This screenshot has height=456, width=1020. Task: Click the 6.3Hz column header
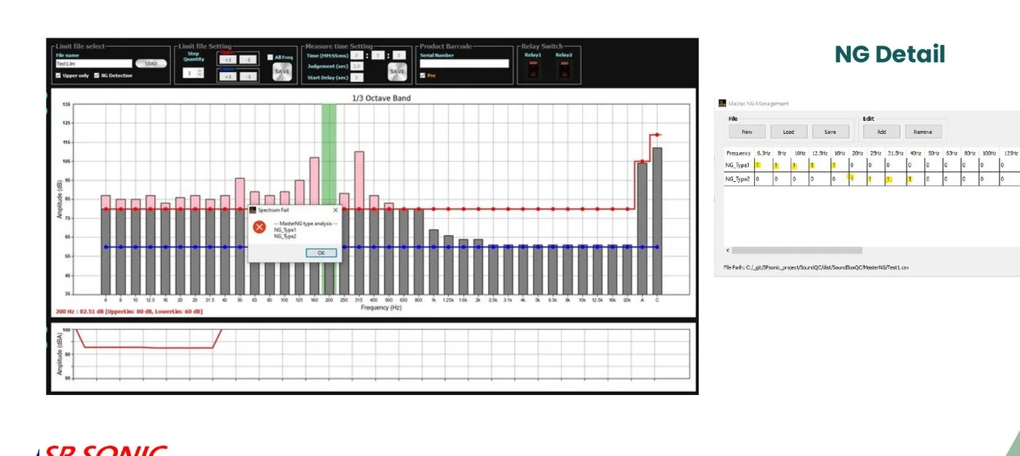[763, 153]
